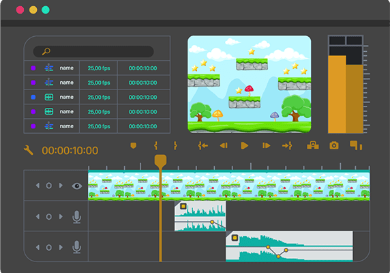Viewport: 390px width, 273px height.
Task: Step back one frame
Action: click(224, 145)
